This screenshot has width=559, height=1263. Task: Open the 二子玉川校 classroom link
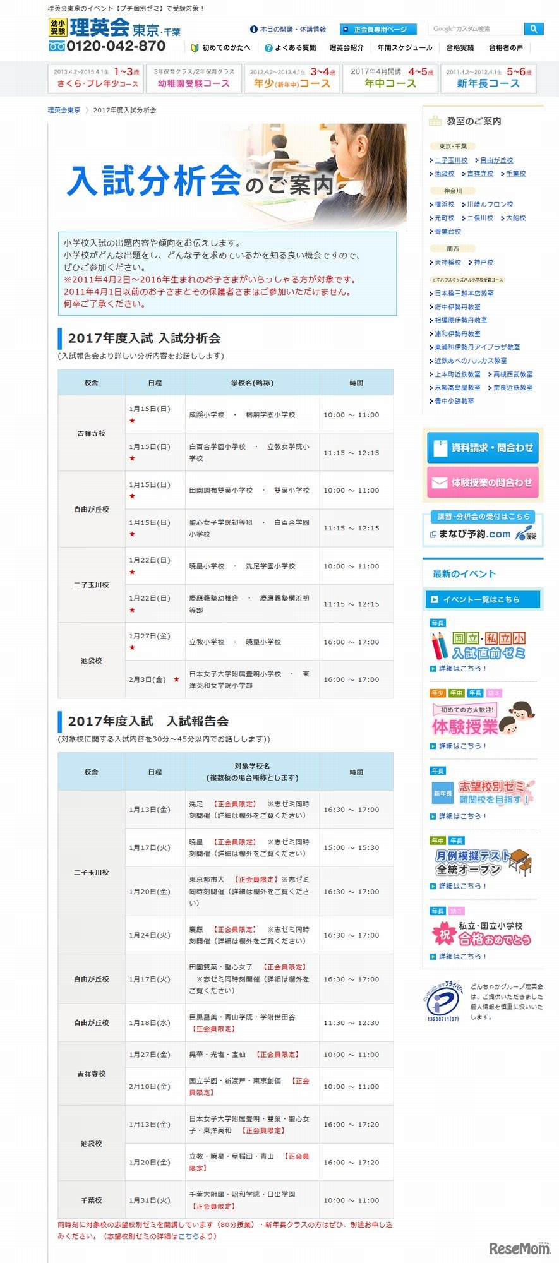pos(451,160)
